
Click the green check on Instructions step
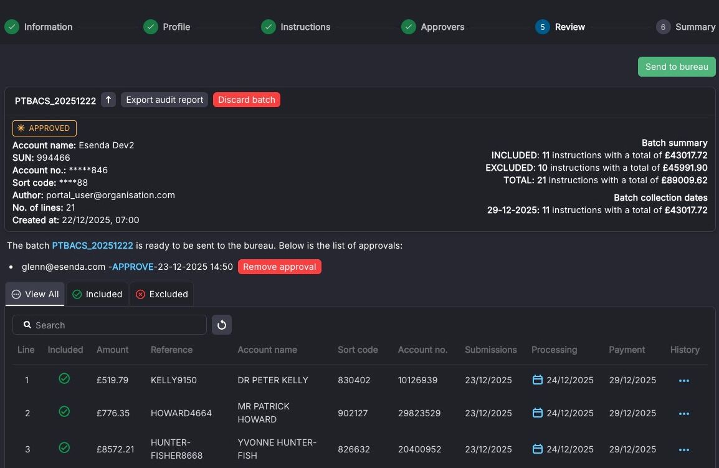click(x=269, y=27)
